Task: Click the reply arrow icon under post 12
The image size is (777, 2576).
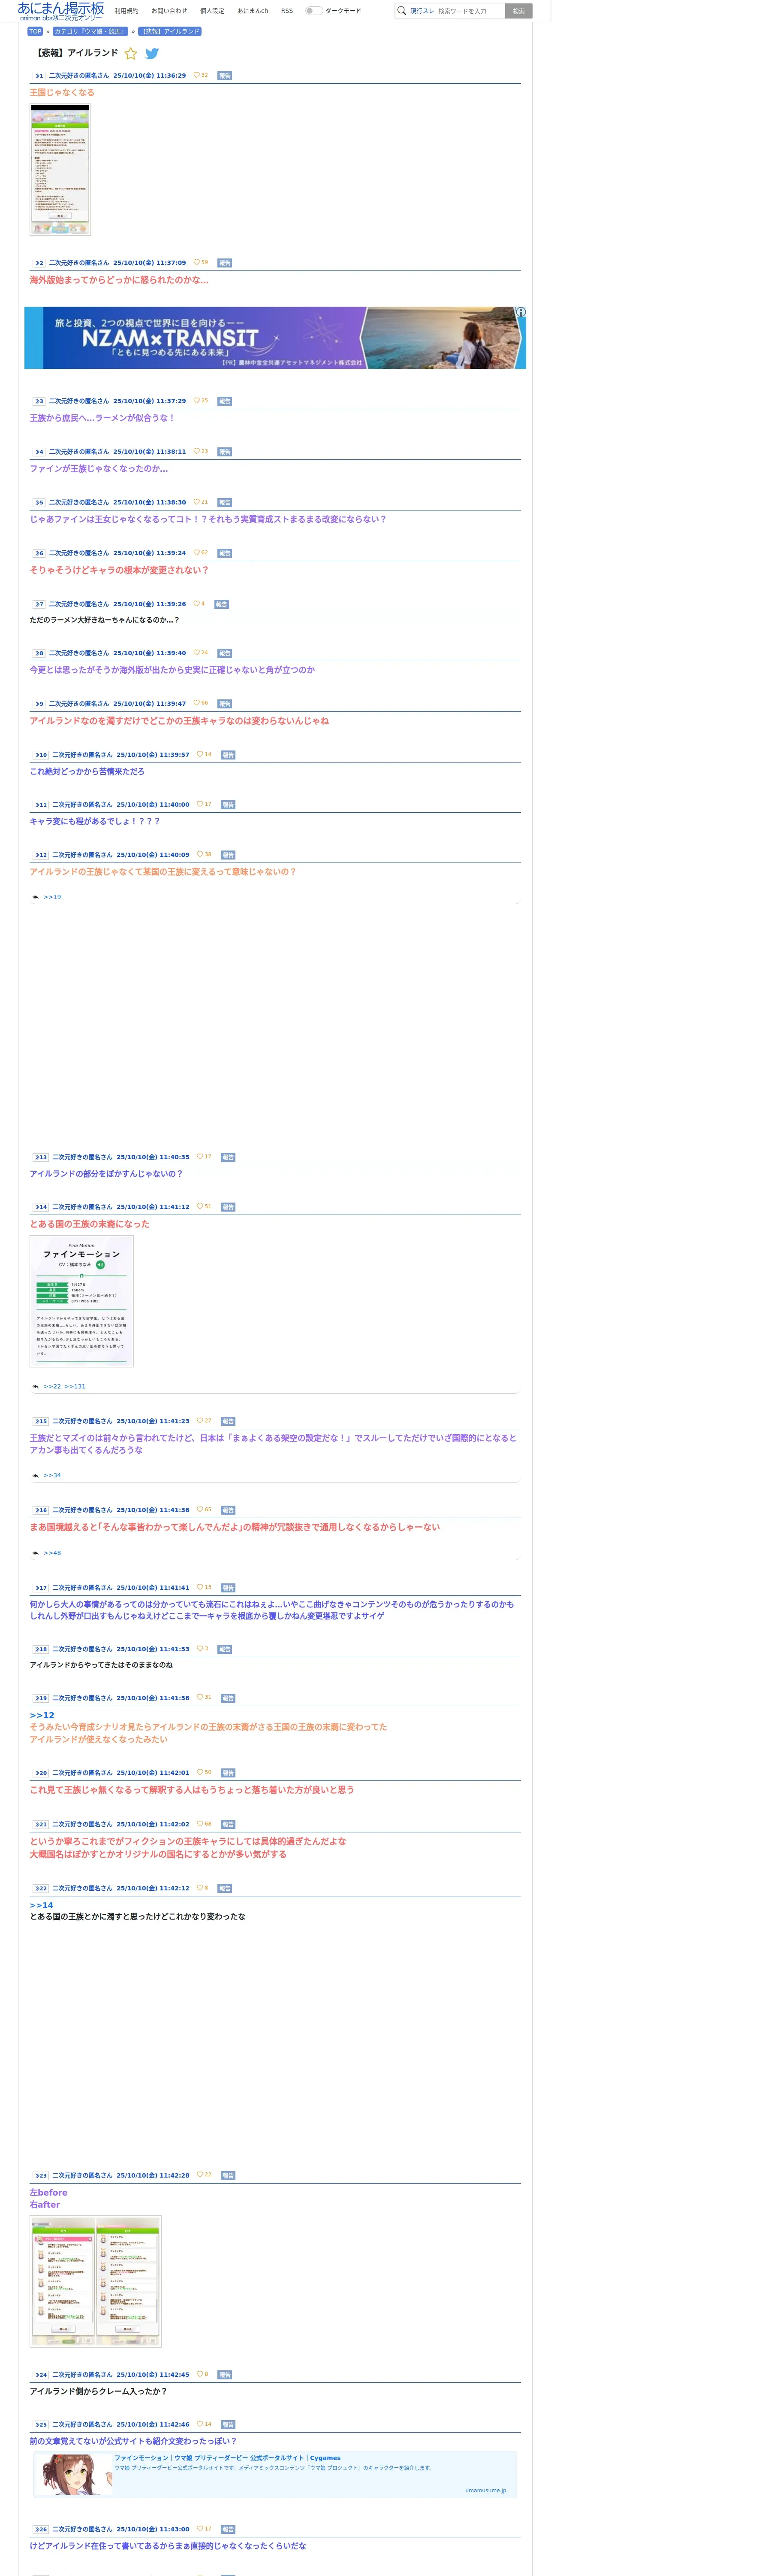Action: pyautogui.click(x=36, y=897)
